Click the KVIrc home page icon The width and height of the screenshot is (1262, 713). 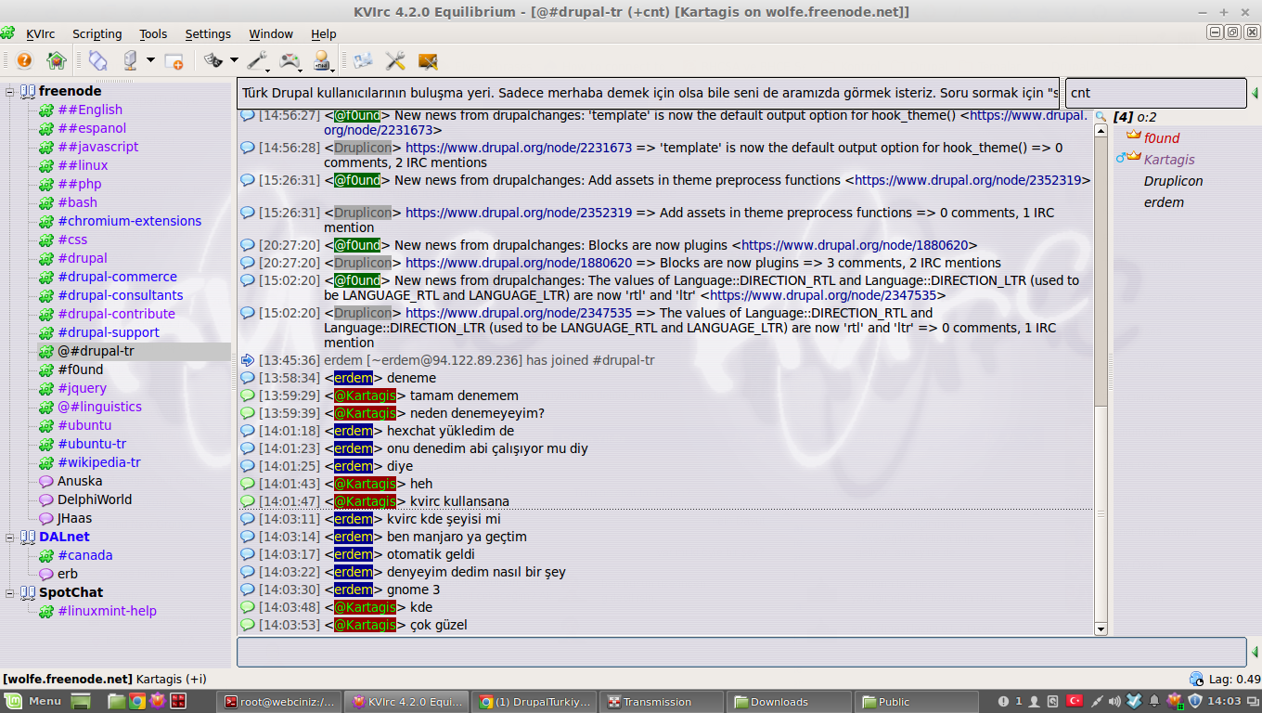[x=57, y=61]
